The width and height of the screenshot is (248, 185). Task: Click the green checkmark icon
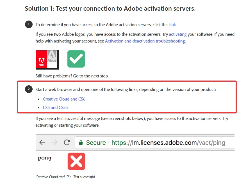tap(76, 59)
